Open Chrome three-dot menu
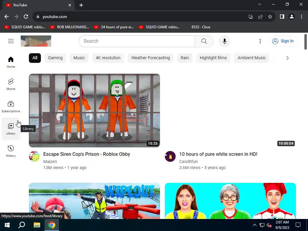308x231 pixels. point(301,17)
